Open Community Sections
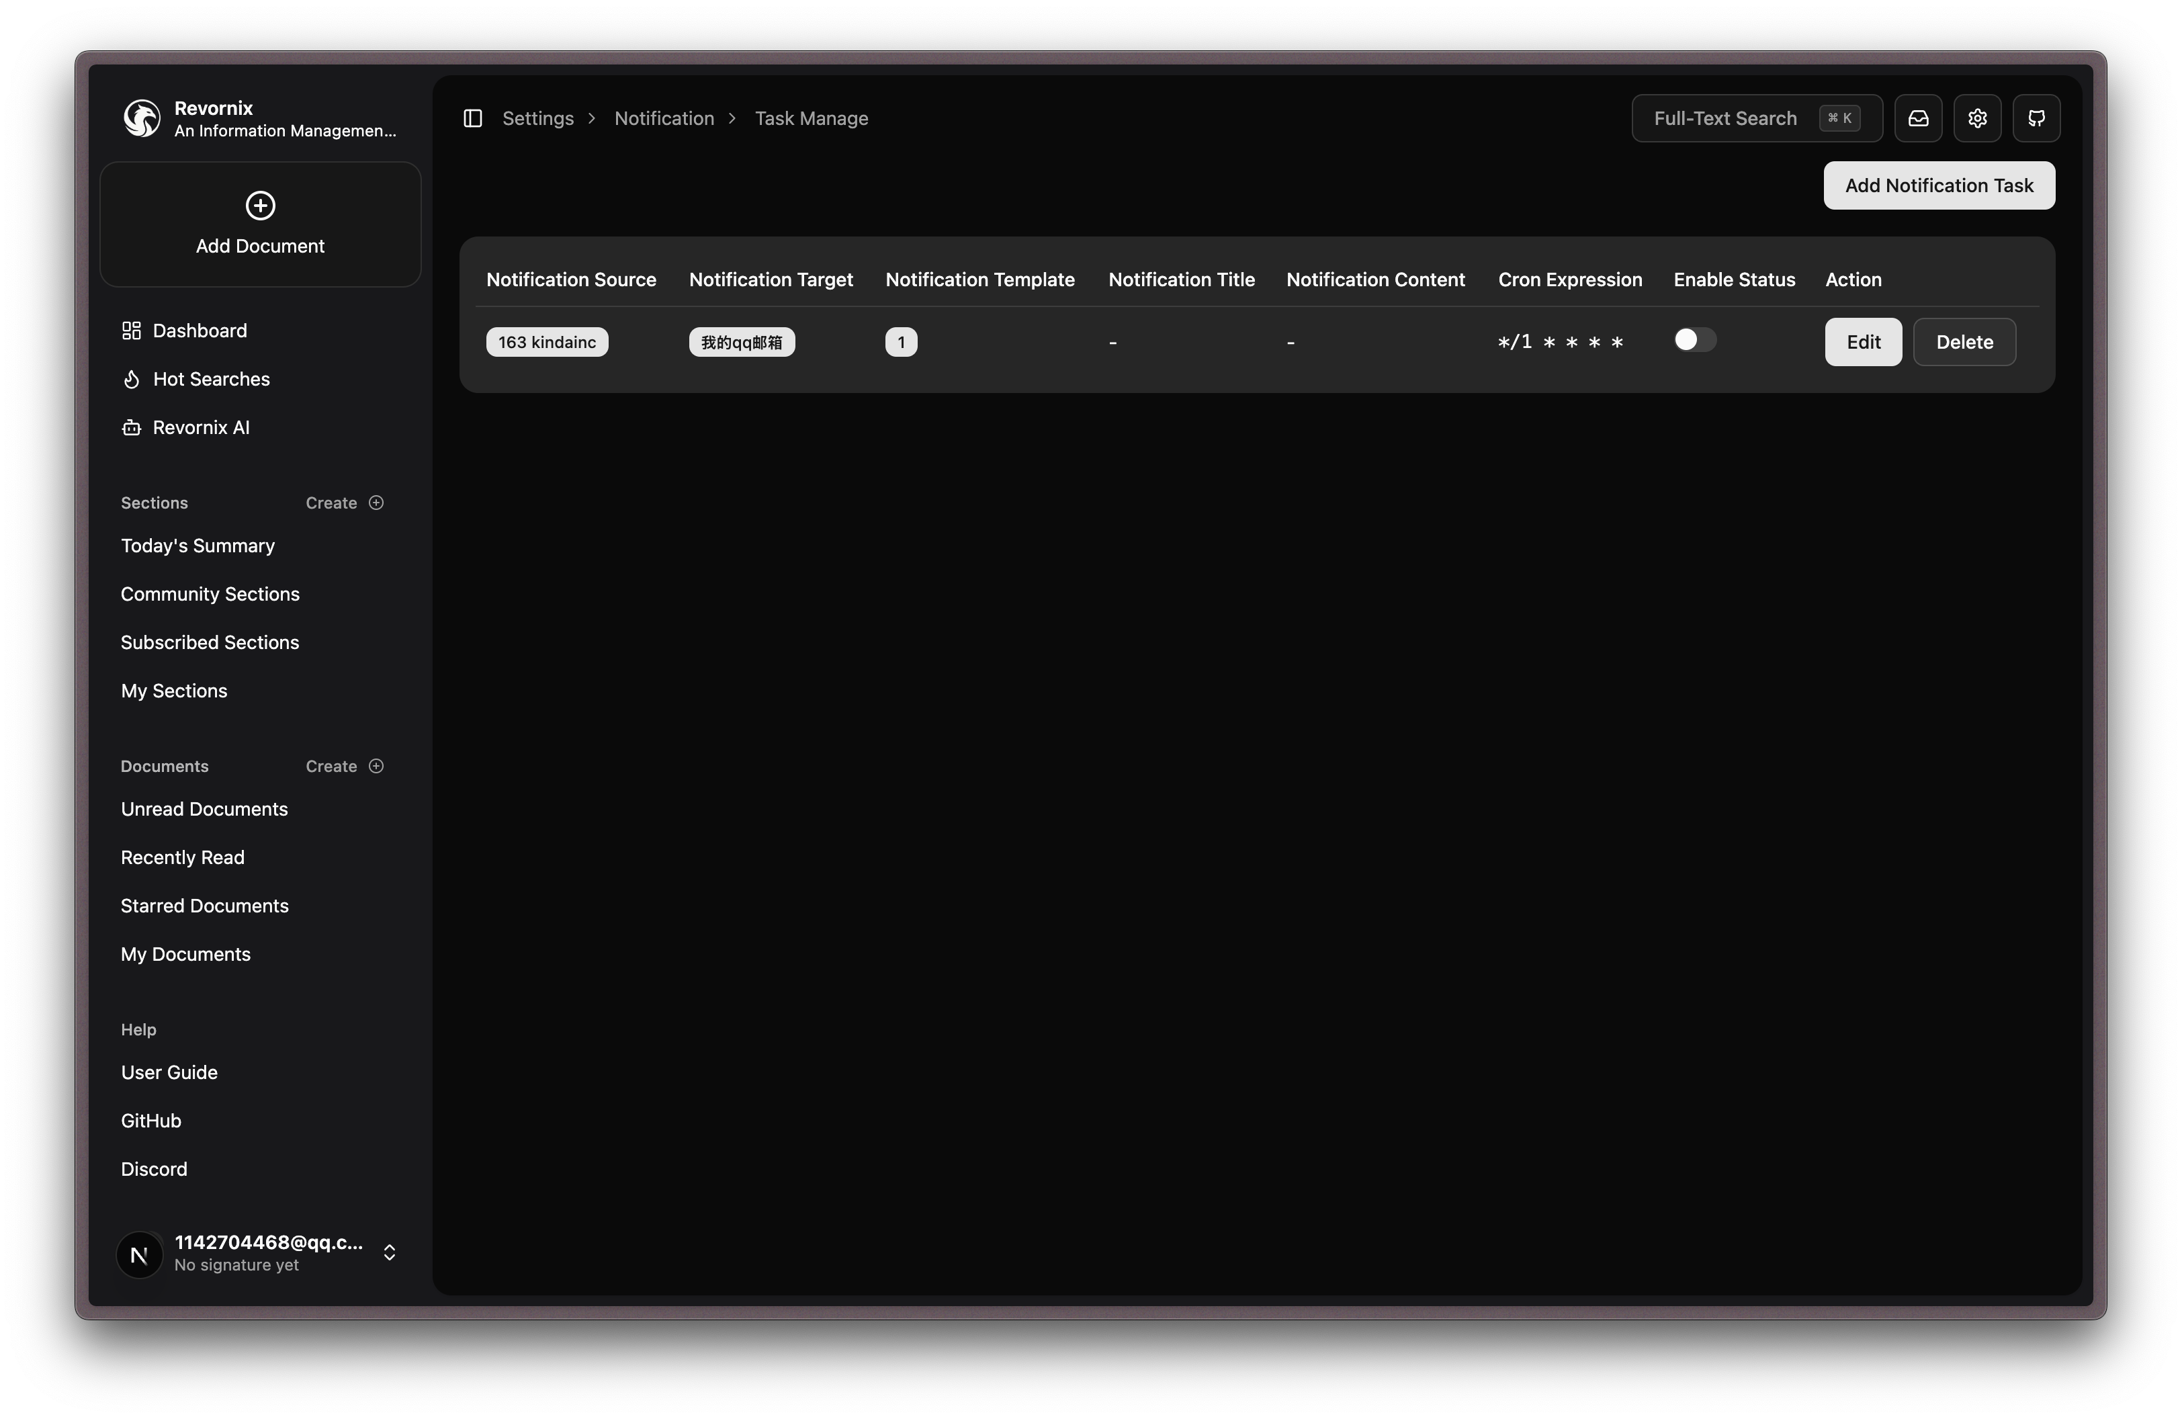Viewport: 2182px width, 1419px height. (210, 595)
